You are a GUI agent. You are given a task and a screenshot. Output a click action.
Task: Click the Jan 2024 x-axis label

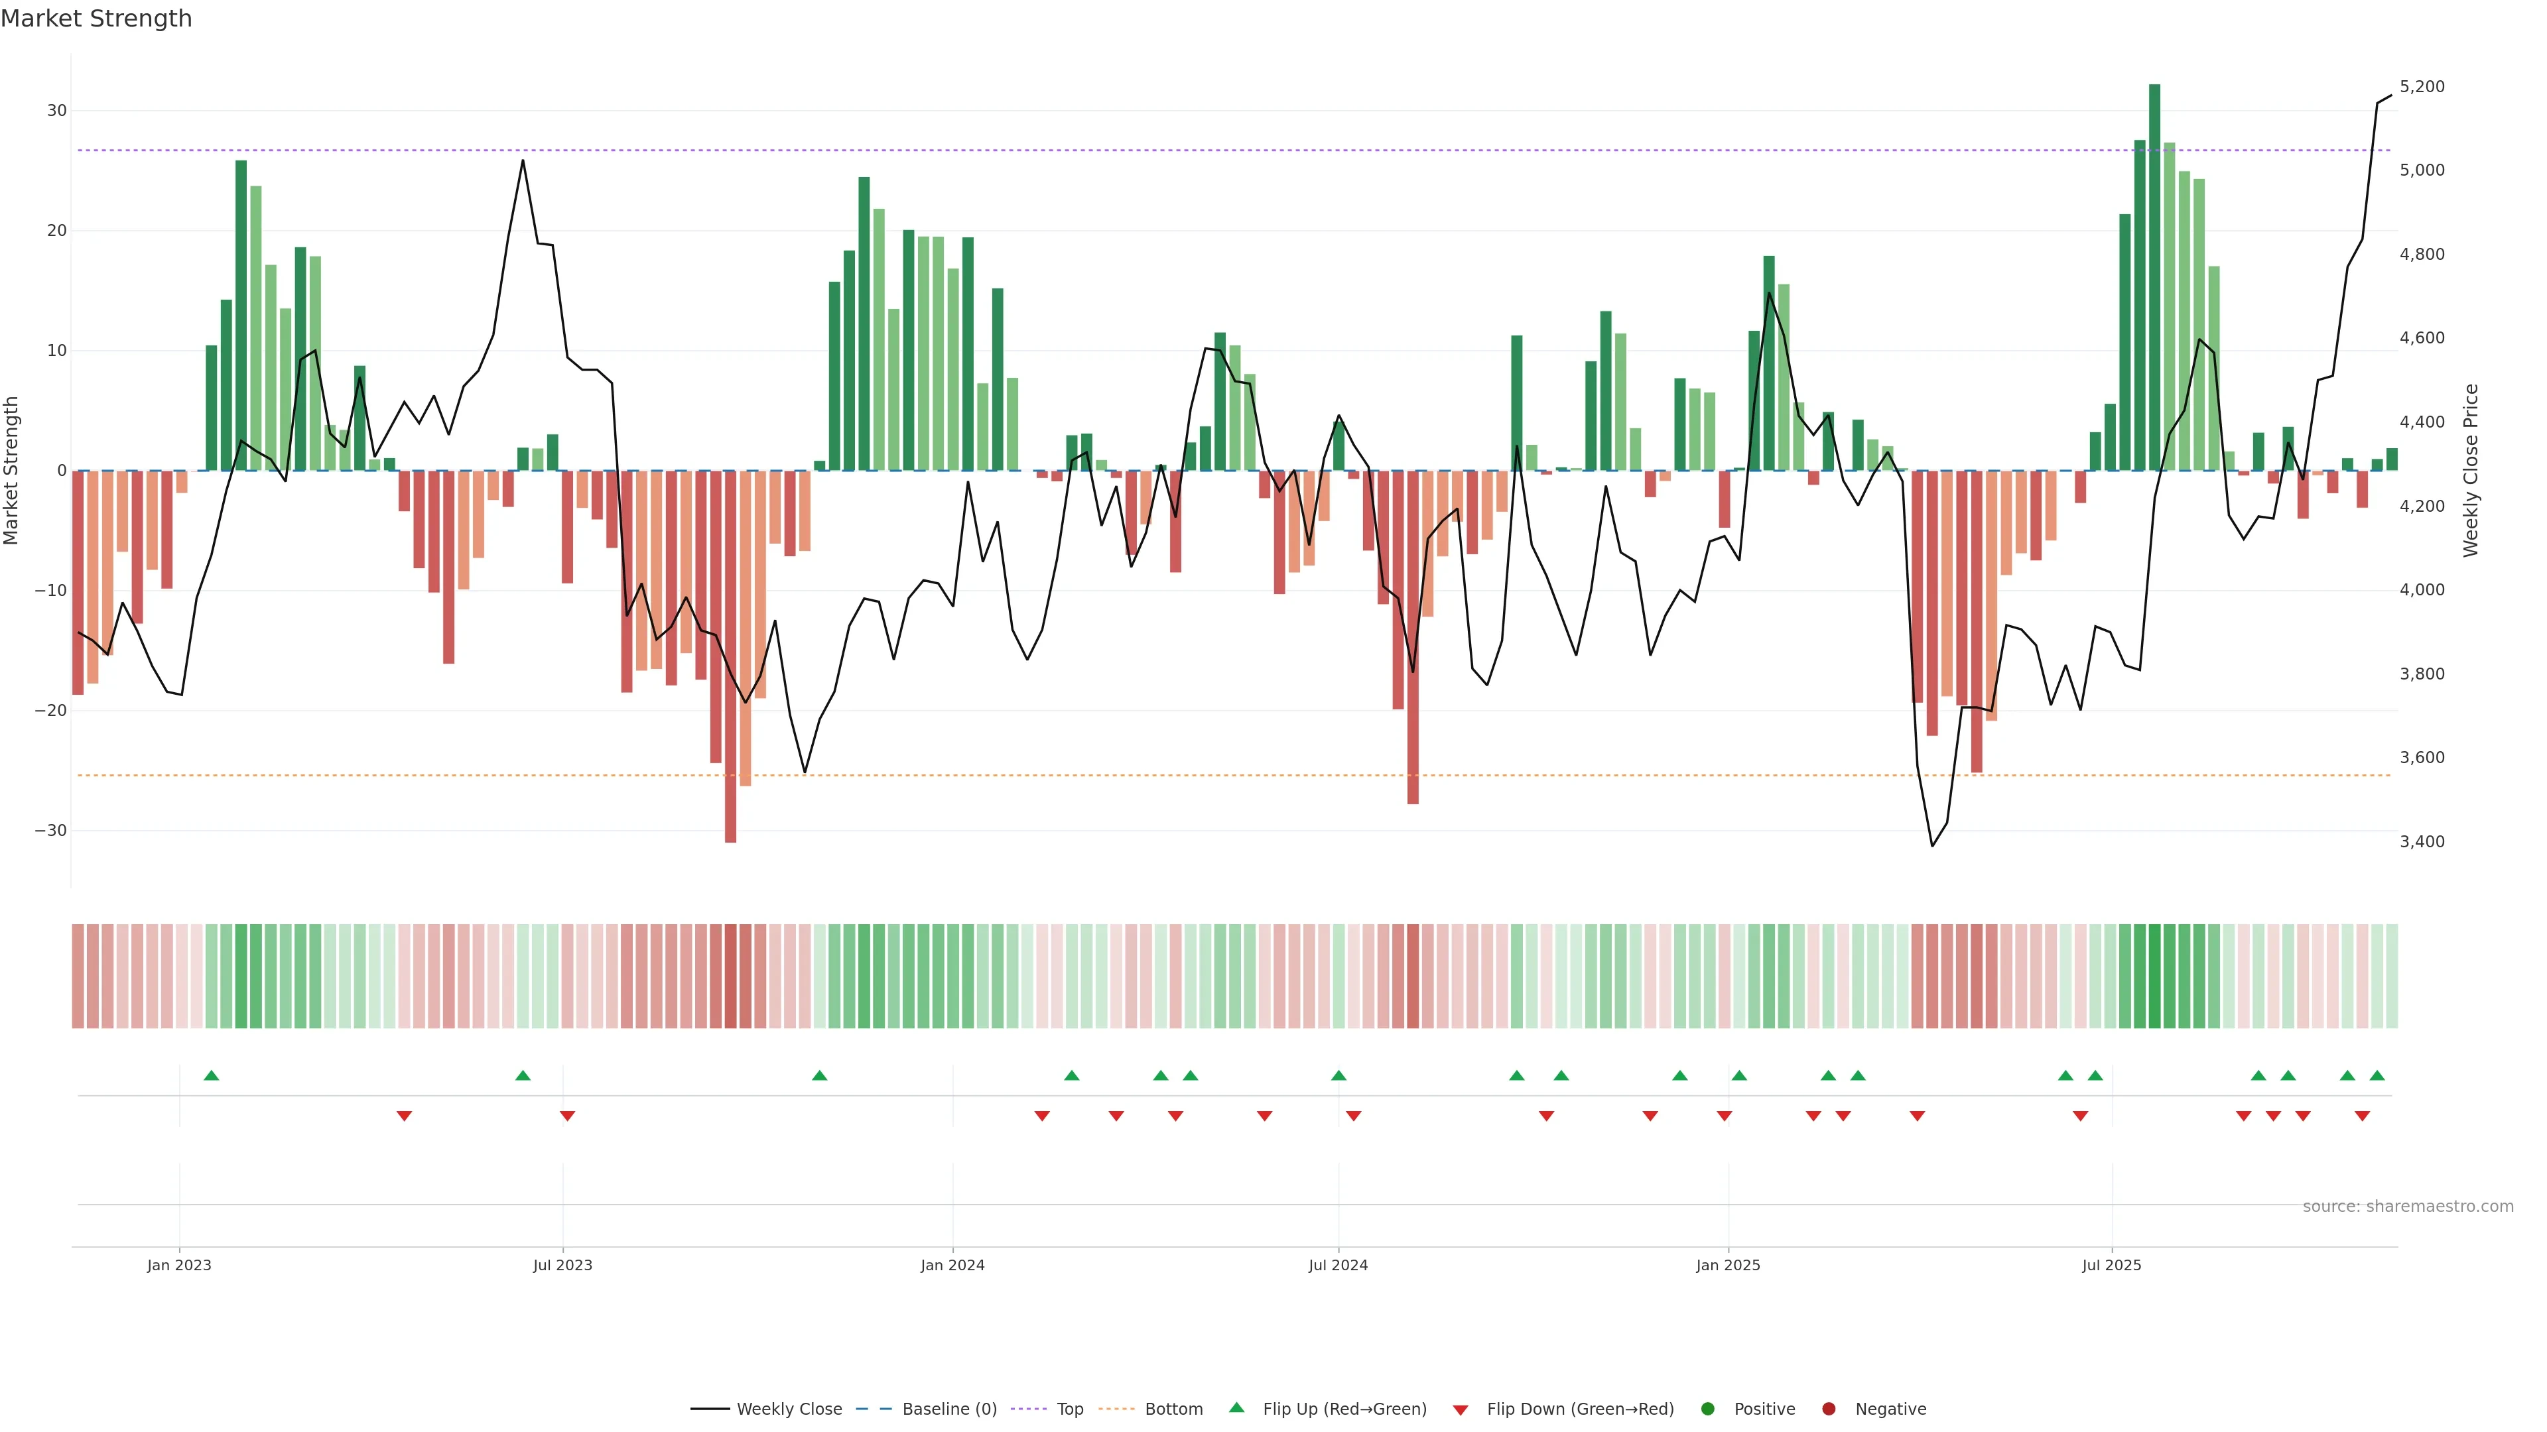(952, 1265)
